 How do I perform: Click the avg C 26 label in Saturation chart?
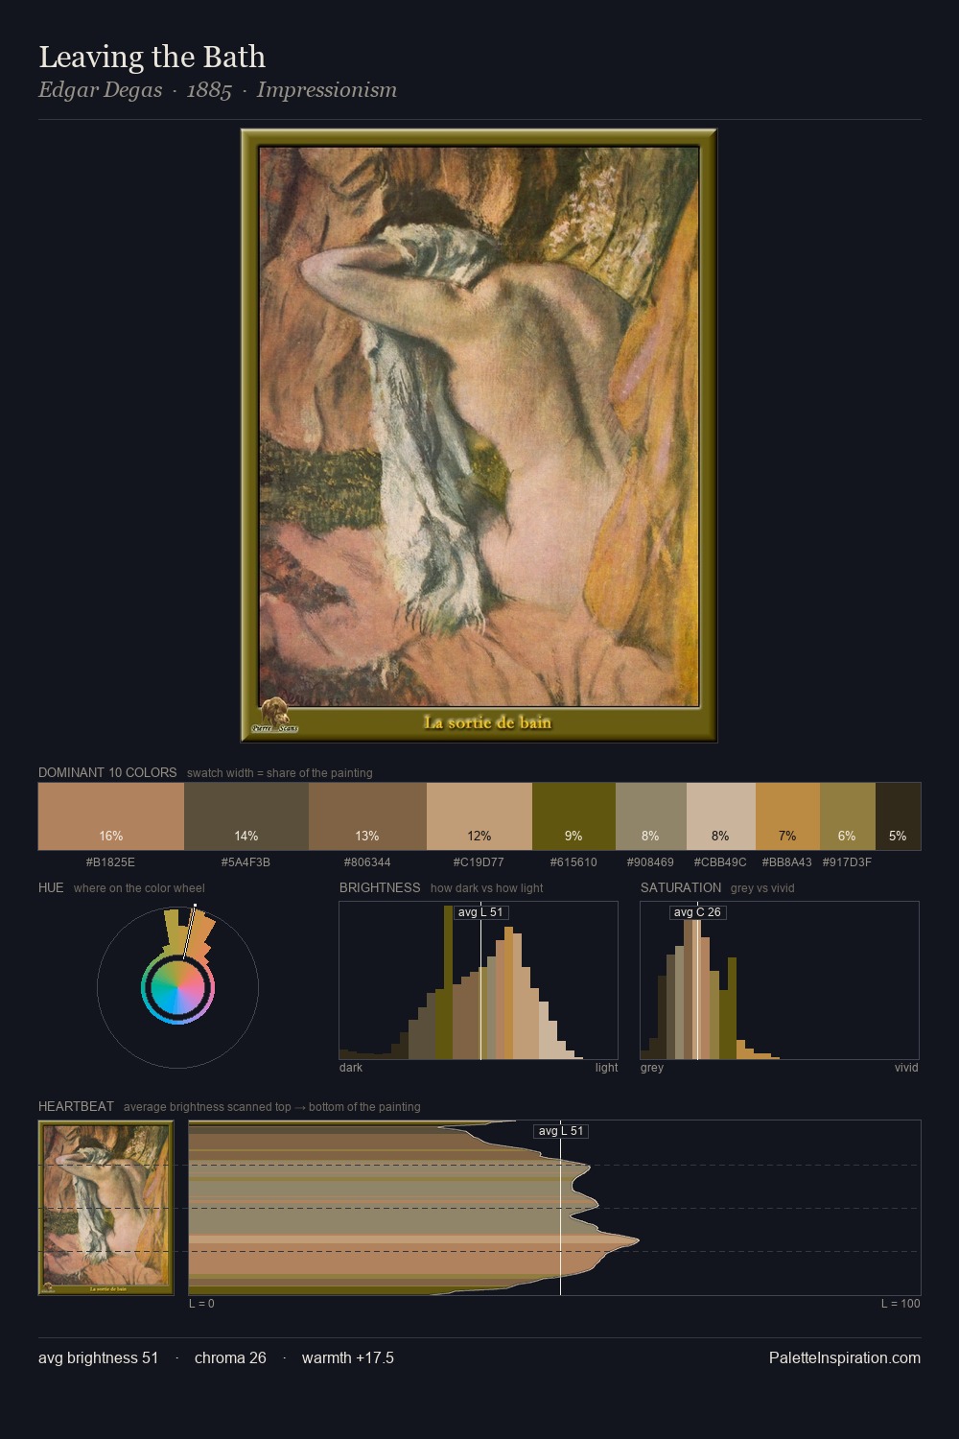[x=697, y=912]
